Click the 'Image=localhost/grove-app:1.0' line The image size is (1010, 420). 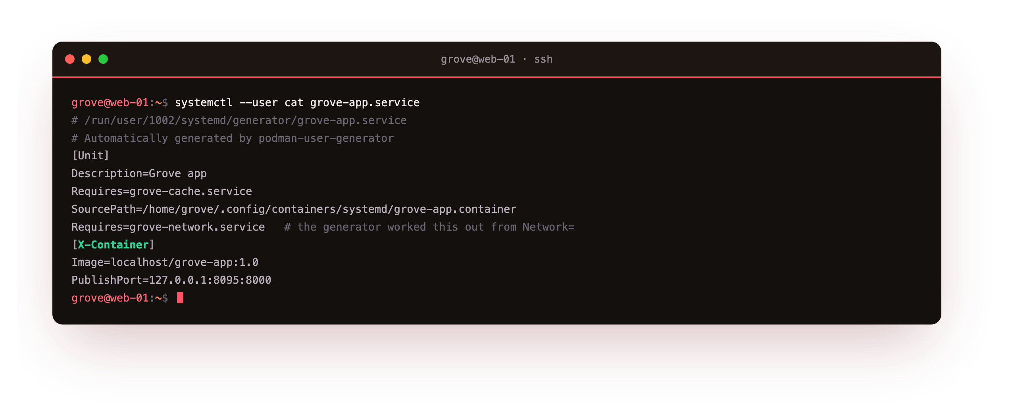[x=165, y=262]
